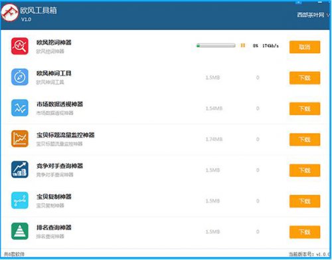Start download of 宝贝标题流量监控神器
This screenshot has width=332, height=260.
click(305, 140)
